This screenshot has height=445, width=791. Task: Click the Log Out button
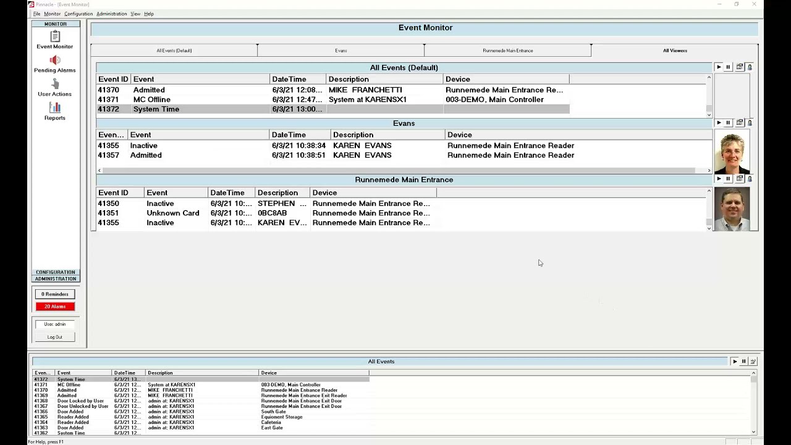(55, 337)
